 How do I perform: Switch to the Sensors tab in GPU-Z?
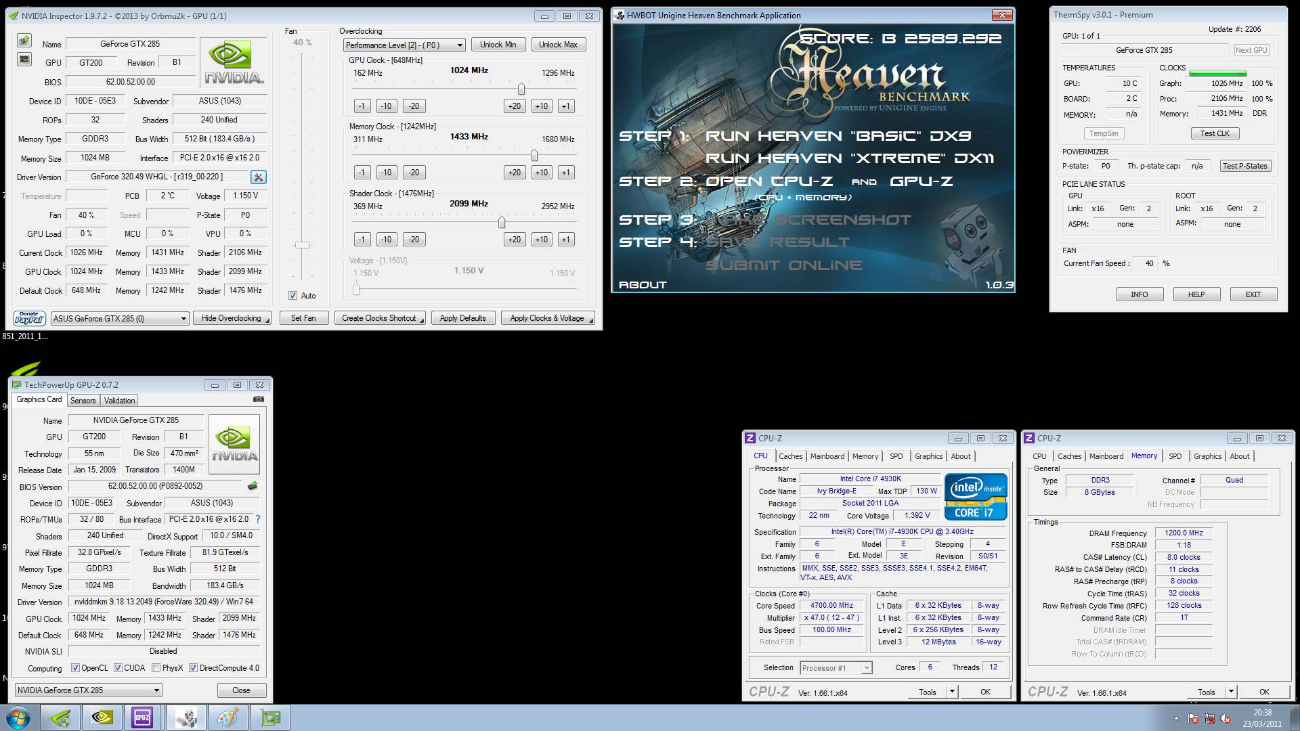pyautogui.click(x=83, y=401)
